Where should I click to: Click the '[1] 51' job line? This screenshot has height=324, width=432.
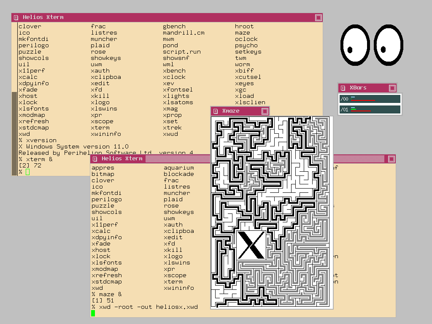(x=103, y=301)
